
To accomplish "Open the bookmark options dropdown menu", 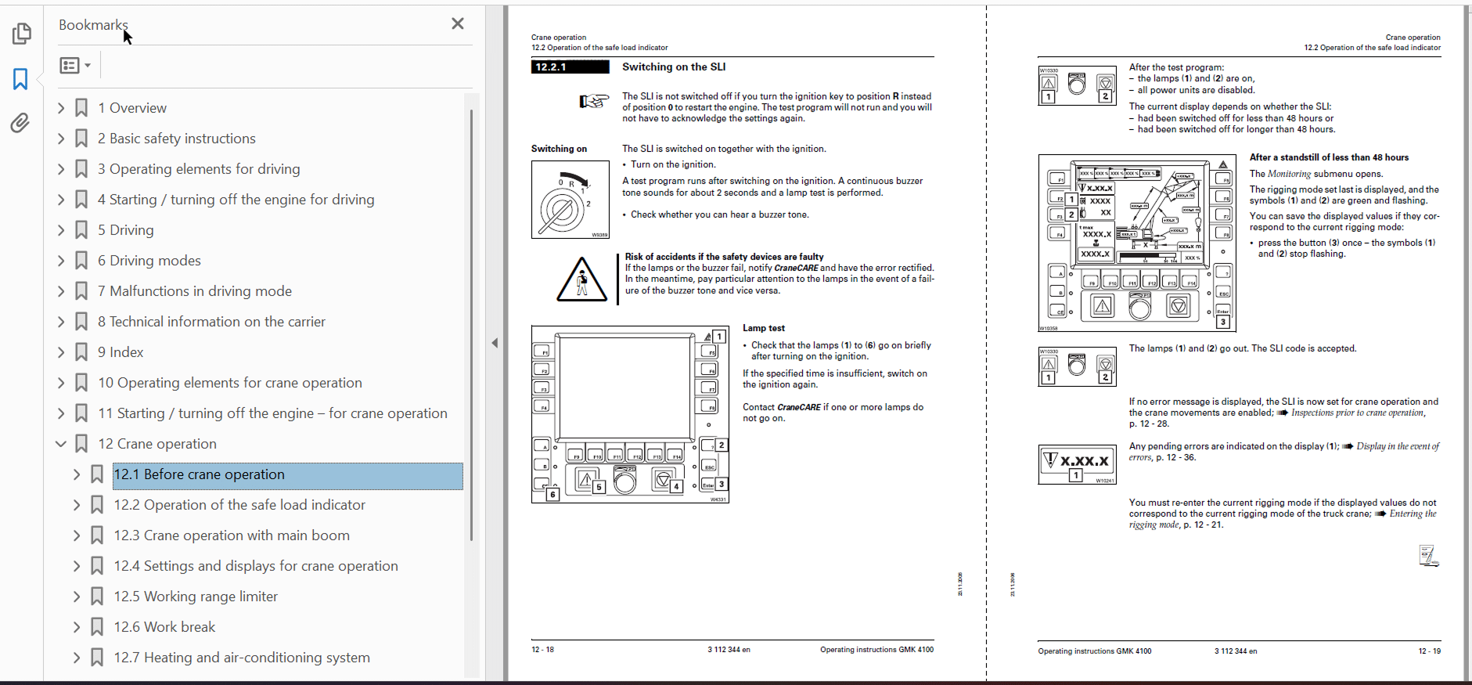I will [76, 65].
